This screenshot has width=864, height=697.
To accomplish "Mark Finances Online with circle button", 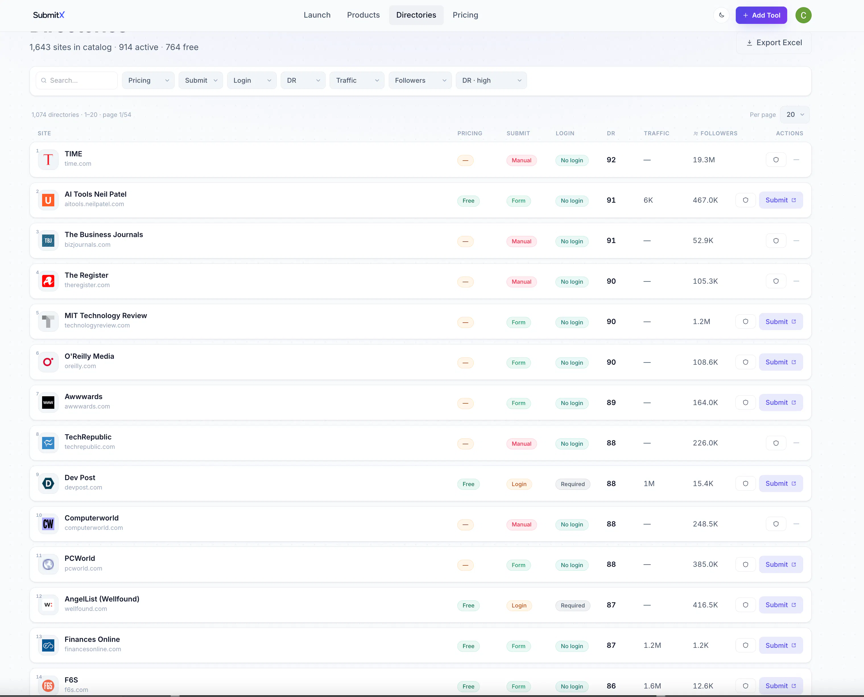I will click(745, 645).
